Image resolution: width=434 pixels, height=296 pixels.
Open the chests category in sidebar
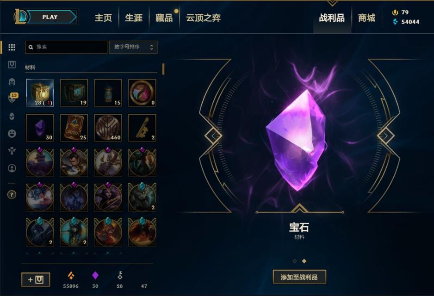12,65
